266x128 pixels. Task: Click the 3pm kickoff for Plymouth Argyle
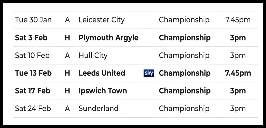(x=238, y=38)
